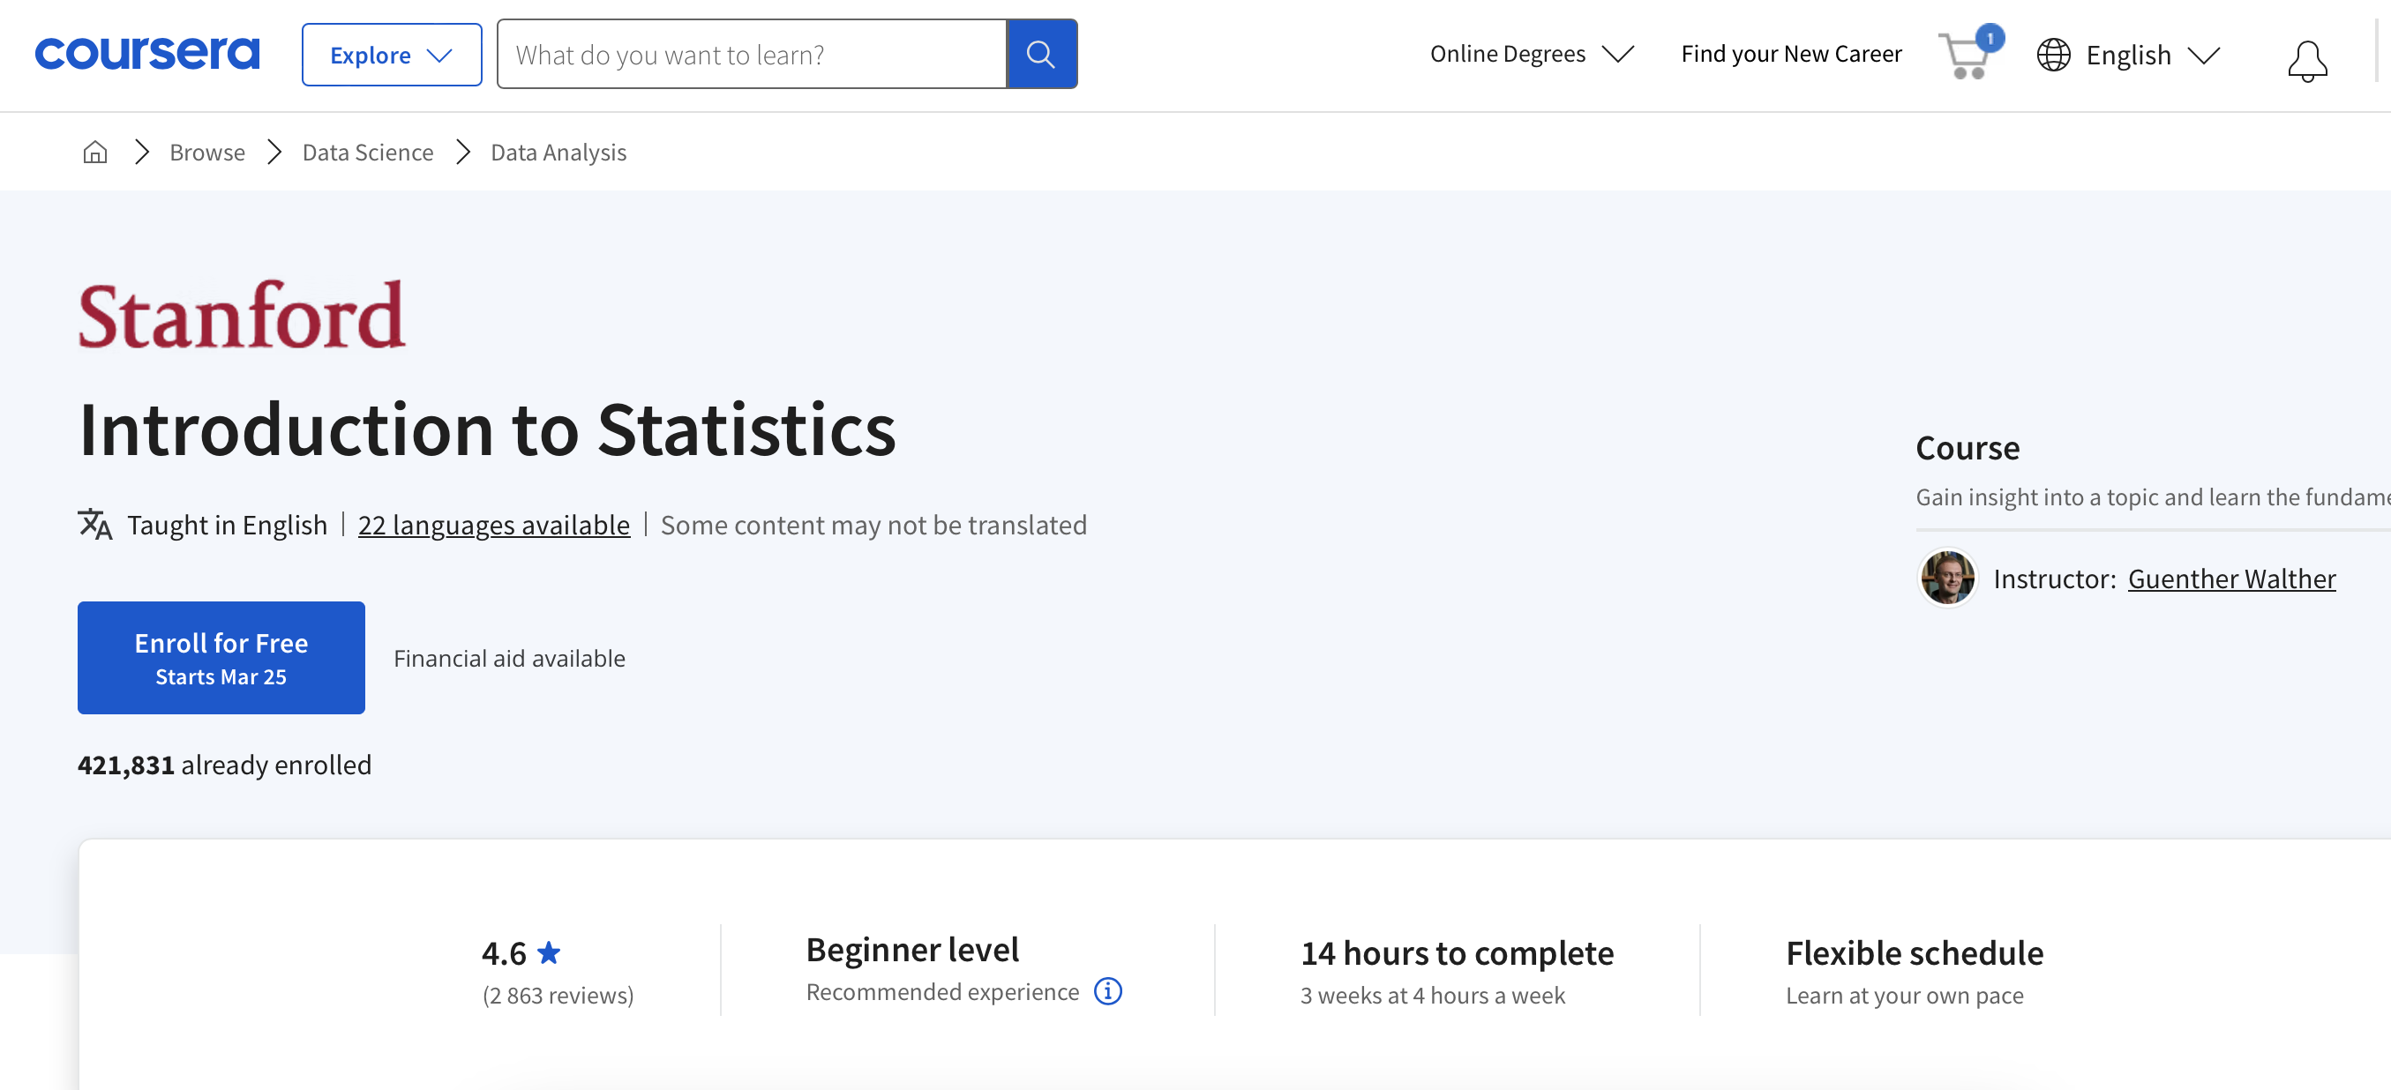This screenshot has width=2391, height=1090.
Task: Open the English language selector
Action: click(2128, 55)
